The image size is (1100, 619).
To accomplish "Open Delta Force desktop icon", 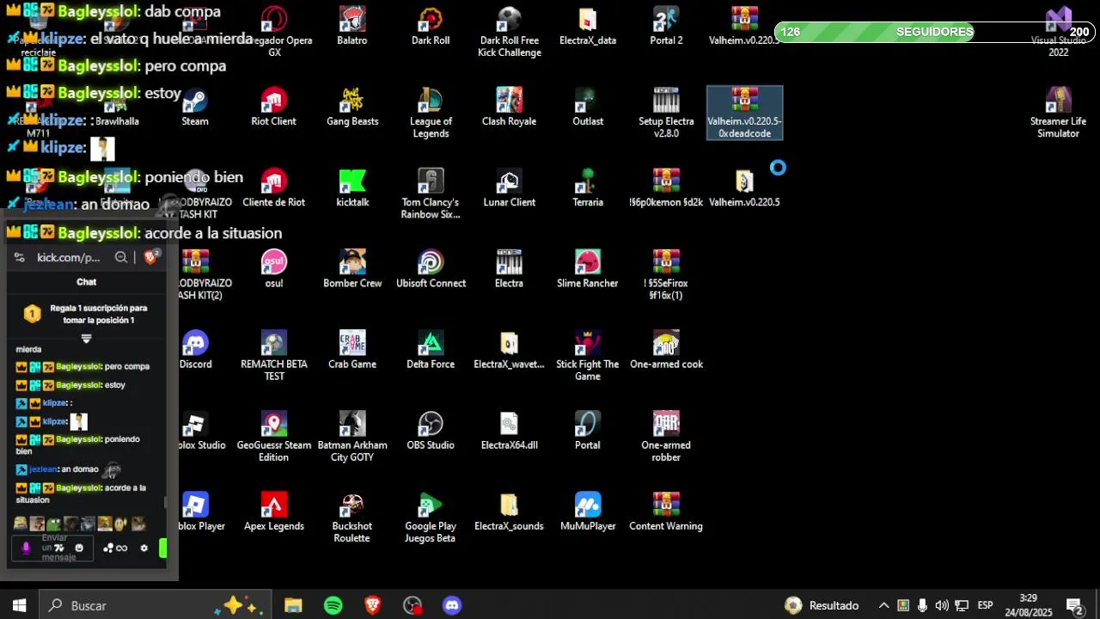I will 431,350.
